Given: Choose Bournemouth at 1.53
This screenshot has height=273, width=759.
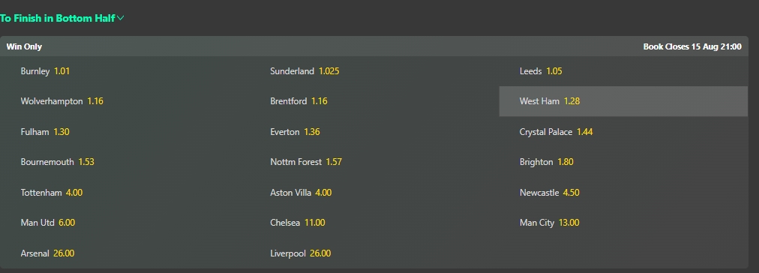Looking at the screenshot, I should 125,162.
